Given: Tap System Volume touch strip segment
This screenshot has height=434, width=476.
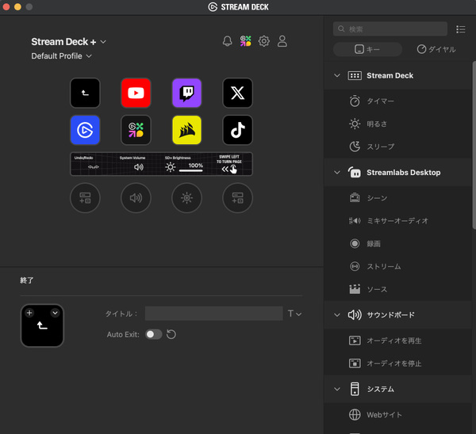Looking at the screenshot, I should (x=138, y=164).
